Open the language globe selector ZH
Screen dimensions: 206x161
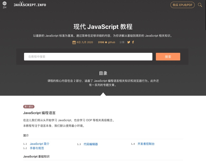coord(4,5)
